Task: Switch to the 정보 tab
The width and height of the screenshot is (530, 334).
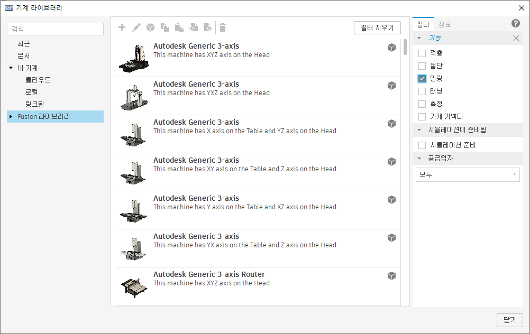Action: coord(444,24)
